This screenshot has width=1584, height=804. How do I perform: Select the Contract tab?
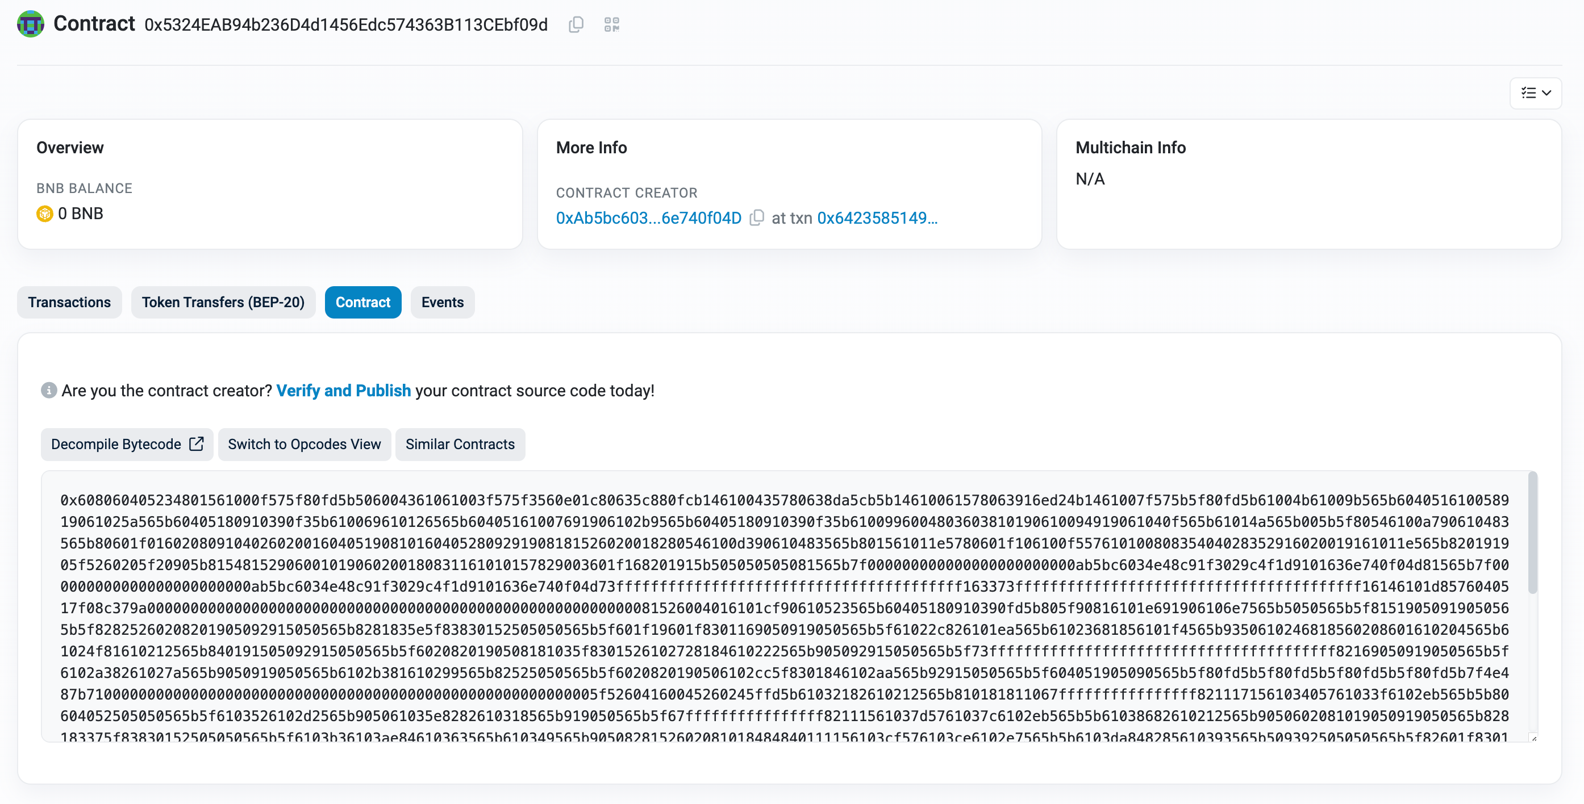pyautogui.click(x=363, y=302)
